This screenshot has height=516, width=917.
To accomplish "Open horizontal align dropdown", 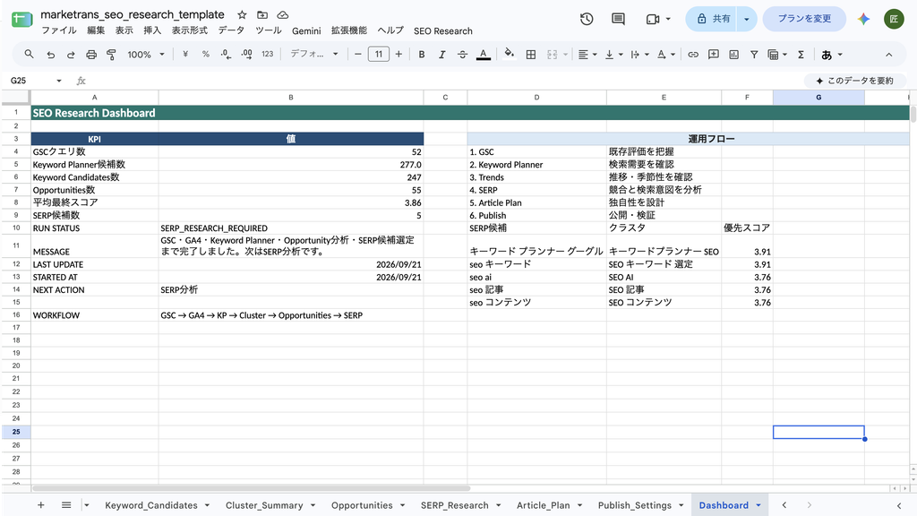I will [x=587, y=55].
